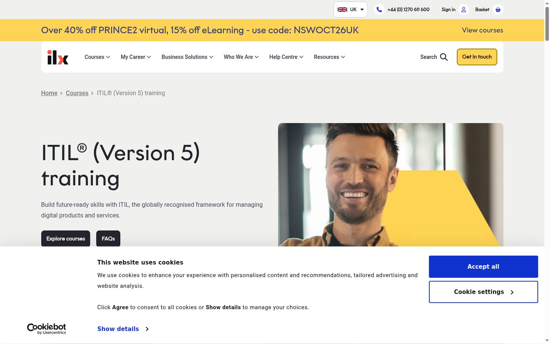550x344 pixels.
Task: Click the search magnifier icon
Action: [444, 57]
